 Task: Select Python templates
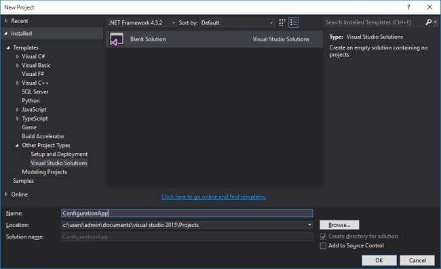click(31, 100)
